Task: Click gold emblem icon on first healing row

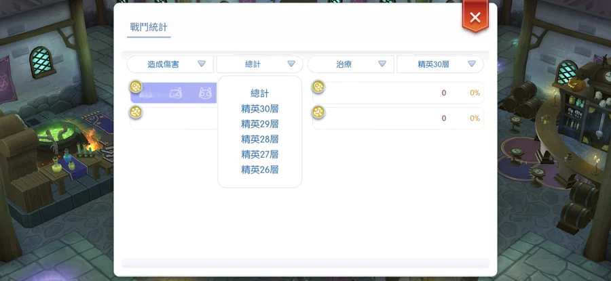Action: pyautogui.click(x=318, y=87)
